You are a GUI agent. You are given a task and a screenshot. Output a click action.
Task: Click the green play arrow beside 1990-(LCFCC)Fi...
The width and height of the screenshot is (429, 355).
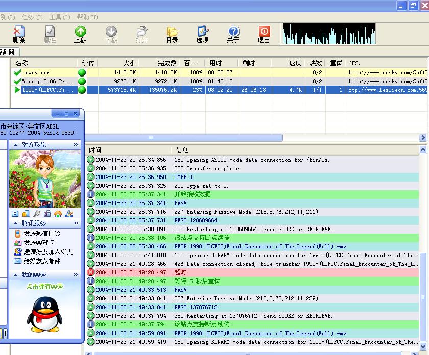tap(17, 90)
